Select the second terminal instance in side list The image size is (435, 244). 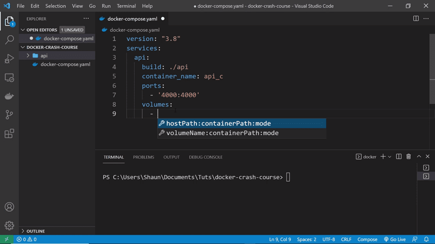426,176
